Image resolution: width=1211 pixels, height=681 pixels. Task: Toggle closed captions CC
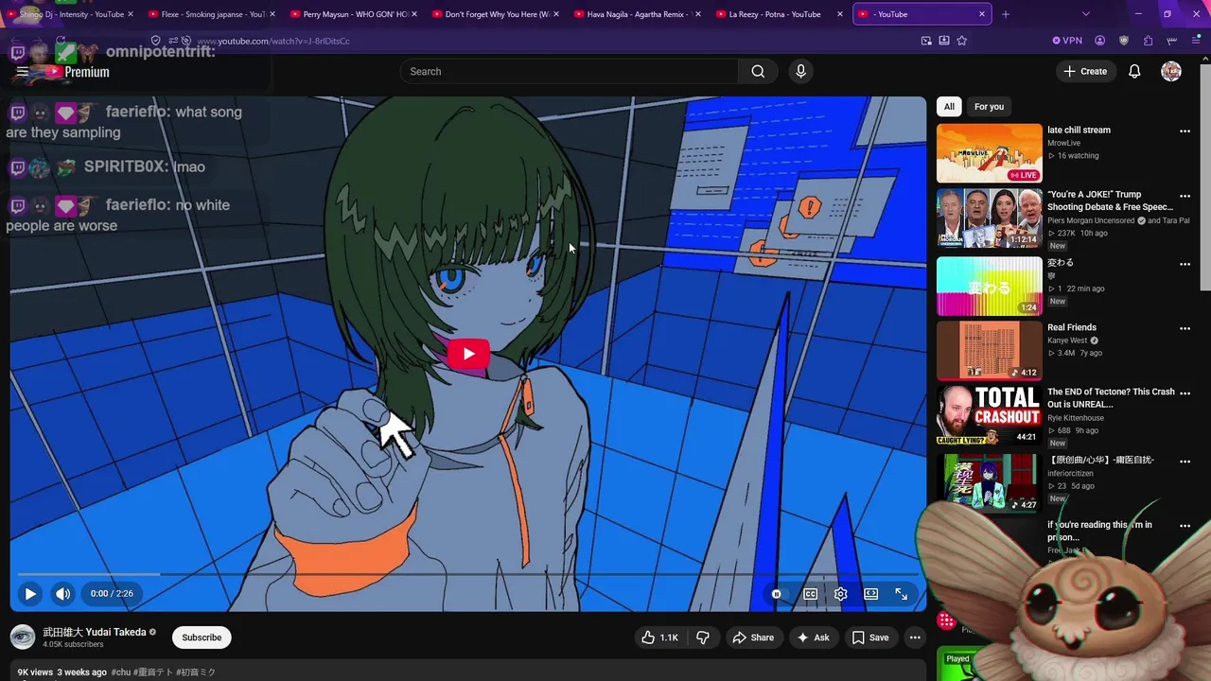pyautogui.click(x=811, y=594)
